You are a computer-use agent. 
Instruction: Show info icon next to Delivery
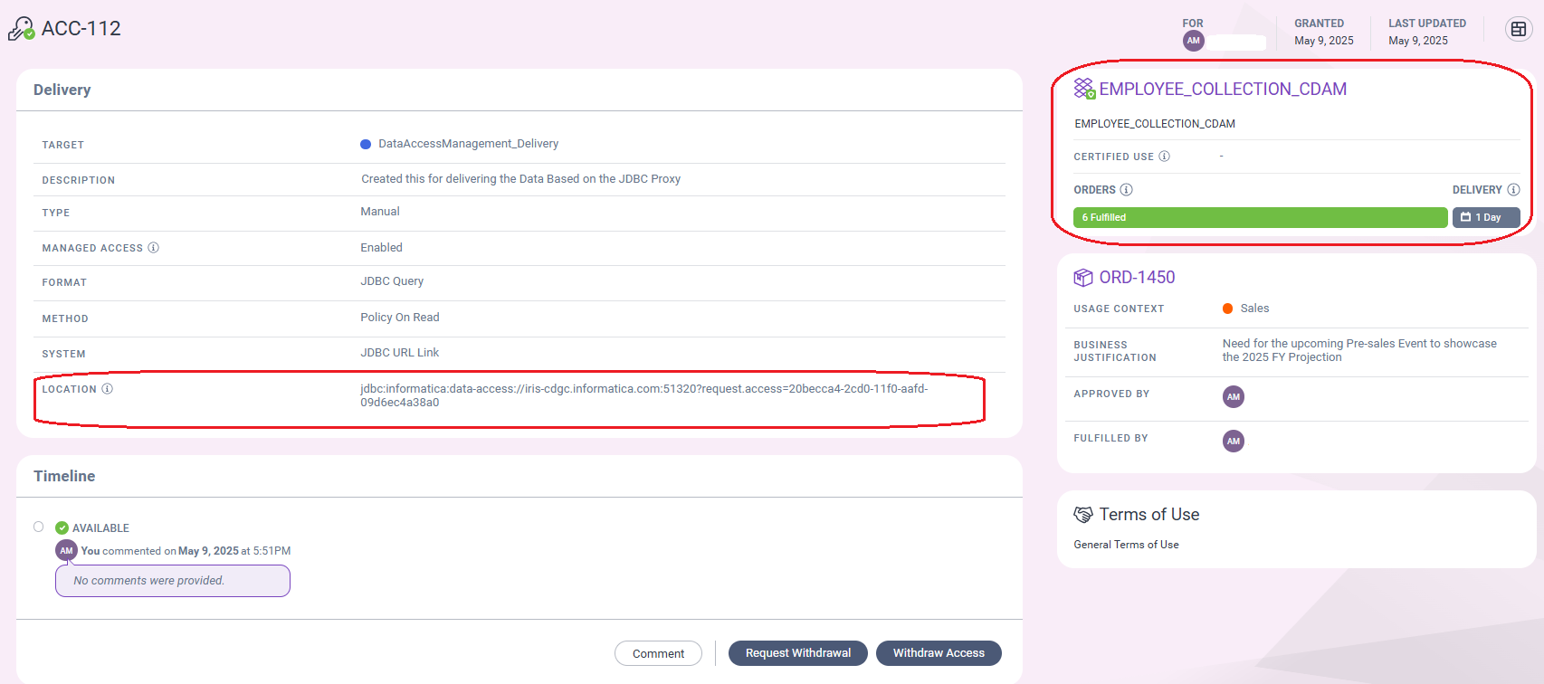tap(1513, 190)
